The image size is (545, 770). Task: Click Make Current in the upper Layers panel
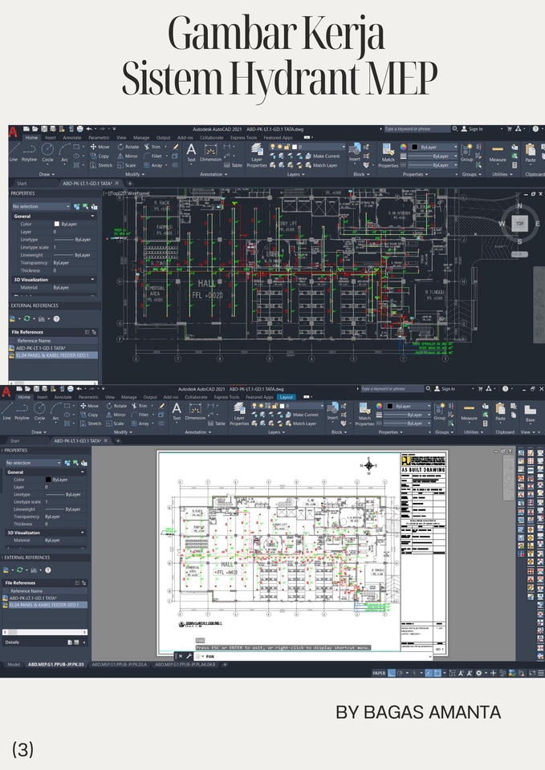[325, 156]
